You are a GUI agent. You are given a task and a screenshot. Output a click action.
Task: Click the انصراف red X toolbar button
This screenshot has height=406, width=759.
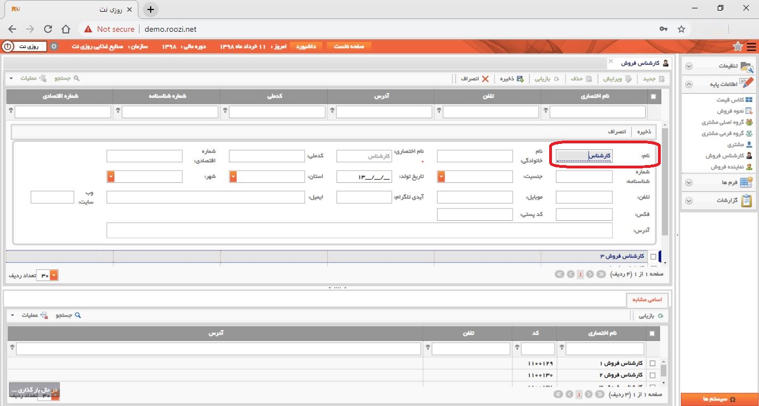pyautogui.click(x=474, y=79)
